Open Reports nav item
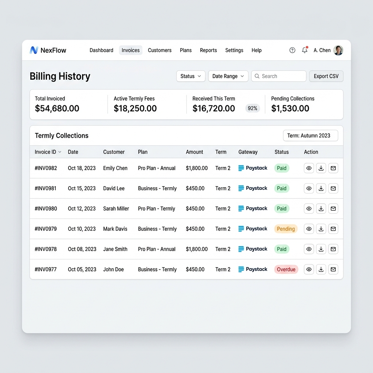This screenshot has width=373, height=373. (x=208, y=50)
